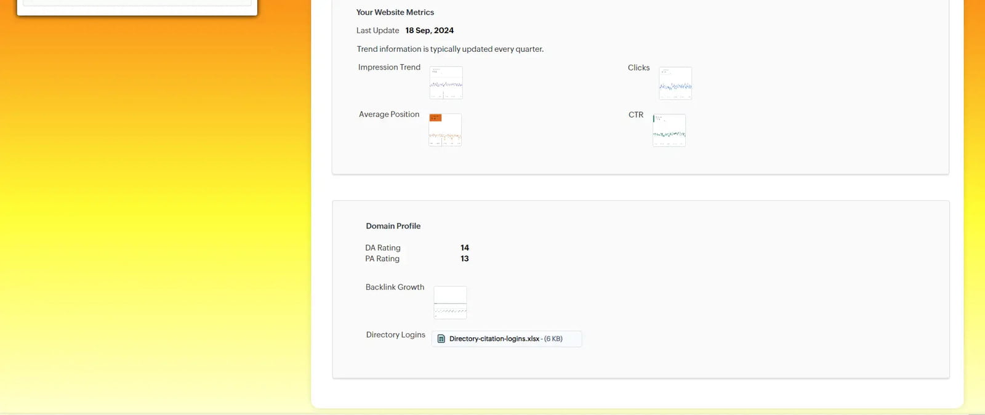Click the Backlink Growth label
Image resolution: width=985 pixels, height=415 pixels.
point(395,287)
